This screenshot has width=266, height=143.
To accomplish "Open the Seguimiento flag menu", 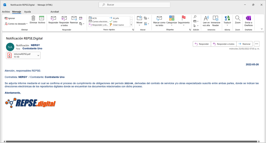I will click(184, 21).
